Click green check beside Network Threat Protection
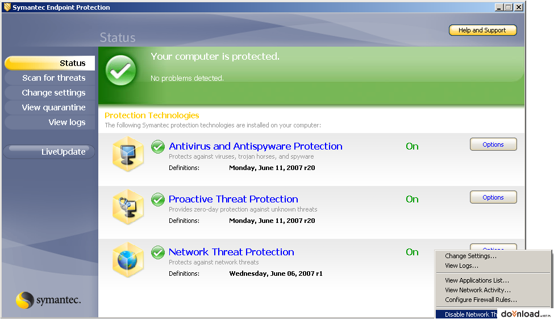554x319 pixels. click(158, 252)
